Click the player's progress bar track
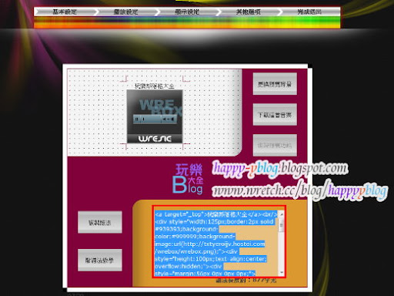Image resolution: width=394 pixels, height=296 pixels. tap(152, 119)
